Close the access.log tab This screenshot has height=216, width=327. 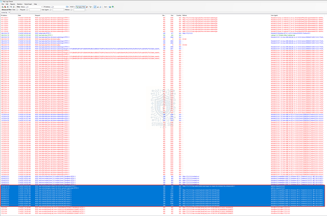tap(9, 13)
